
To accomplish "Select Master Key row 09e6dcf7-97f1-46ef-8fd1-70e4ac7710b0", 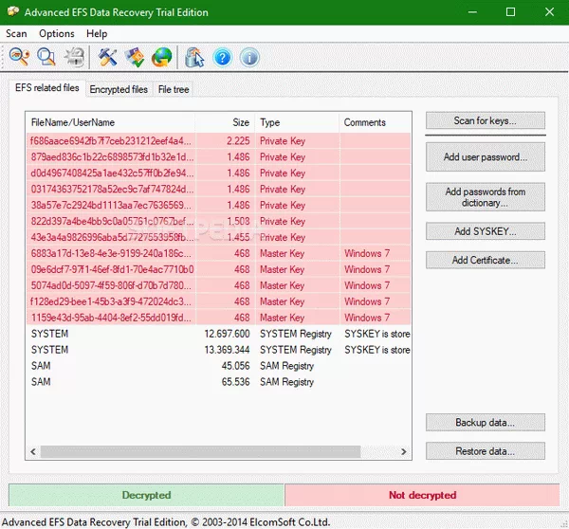I will tap(218, 269).
